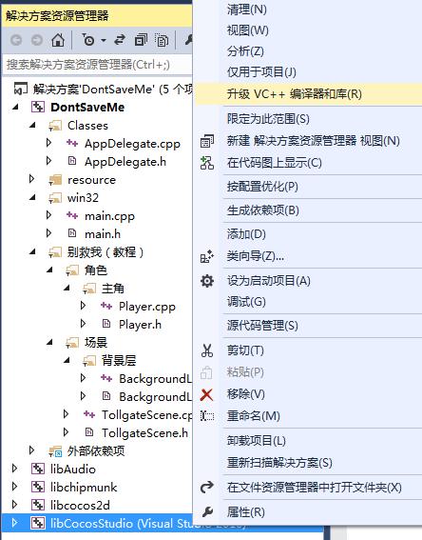The height and width of the screenshot is (540, 422).
Task: Open the pending changes filter dropdown arrow
Action: pos(104,41)
